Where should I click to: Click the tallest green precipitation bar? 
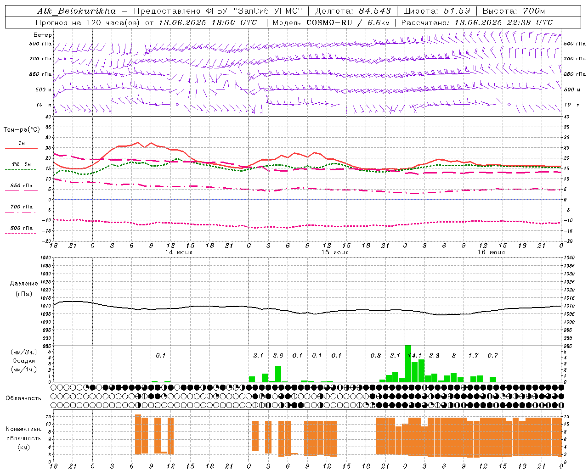coord(408,364)
